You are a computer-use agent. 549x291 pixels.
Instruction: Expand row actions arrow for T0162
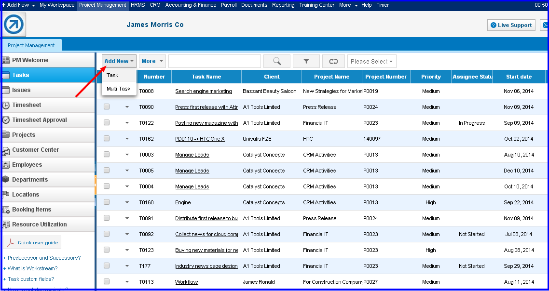click(x=127, y=139)
